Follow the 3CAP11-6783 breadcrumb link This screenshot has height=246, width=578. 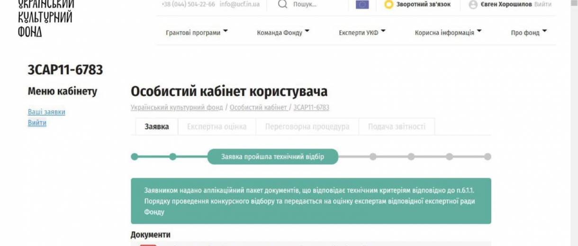311,107
